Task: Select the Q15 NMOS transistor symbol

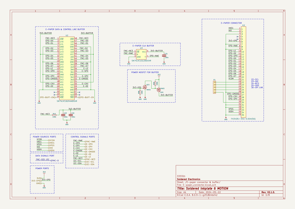Action: pyautogui.click(x=145, y=87)
